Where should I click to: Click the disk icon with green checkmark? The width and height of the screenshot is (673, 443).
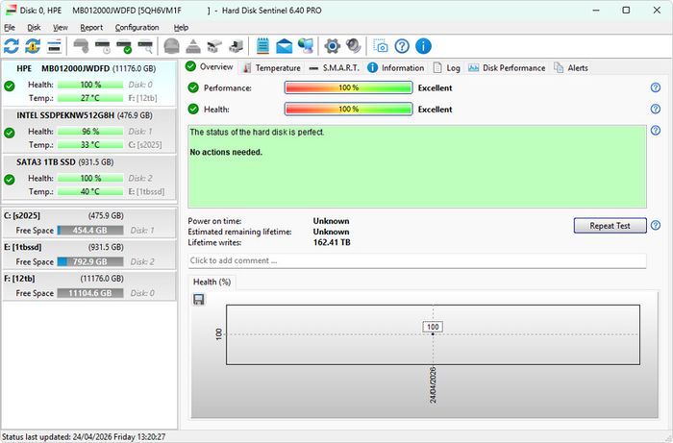[x=124, y=46]
